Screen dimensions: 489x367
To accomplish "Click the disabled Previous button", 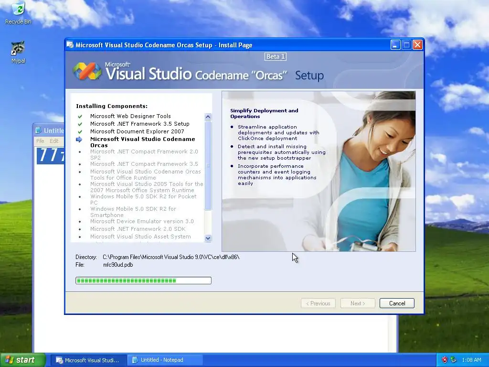I will point(318,303).
